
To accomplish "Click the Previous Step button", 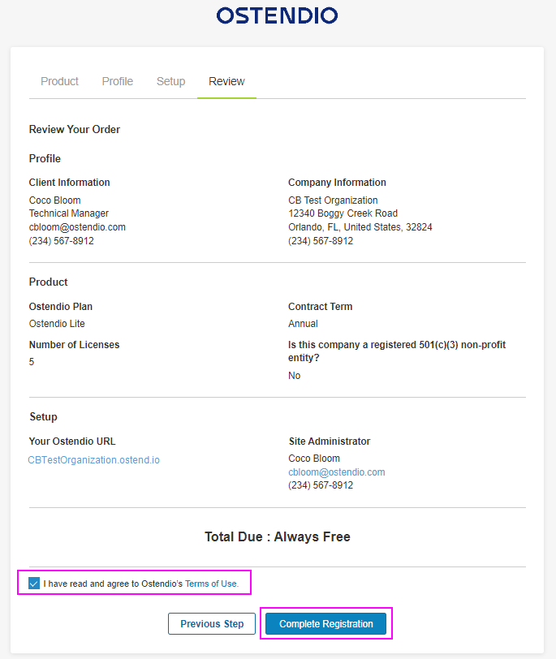I will (212, 623).
